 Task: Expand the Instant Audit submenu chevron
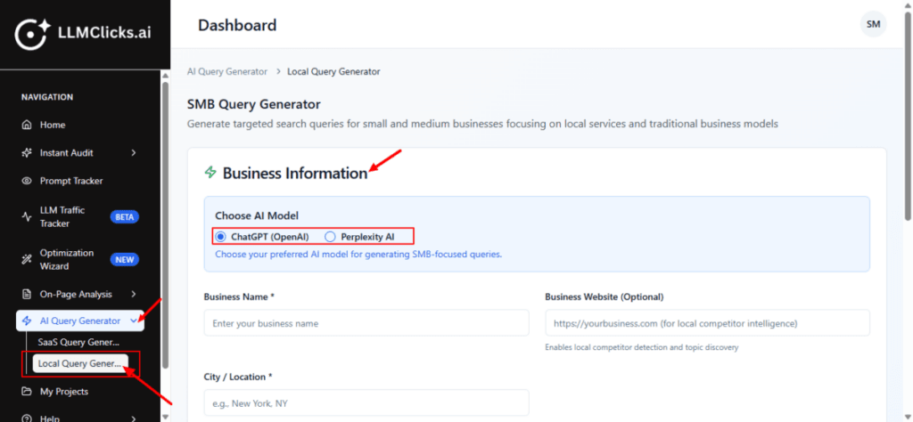click(134, 153)
